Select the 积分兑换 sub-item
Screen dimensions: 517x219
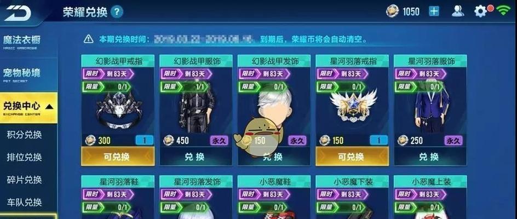(25, 135)
